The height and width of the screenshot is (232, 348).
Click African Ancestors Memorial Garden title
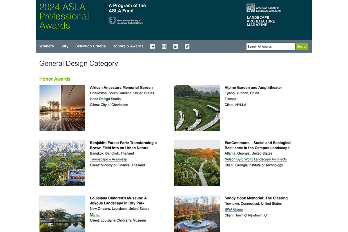121,88
